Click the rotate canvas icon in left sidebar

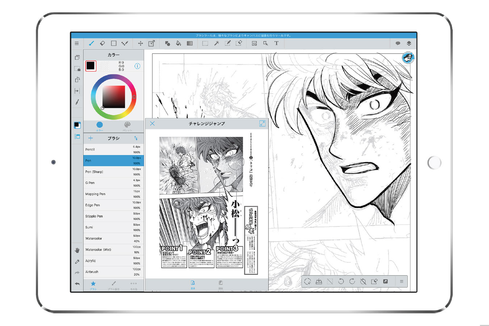(77, 80)
